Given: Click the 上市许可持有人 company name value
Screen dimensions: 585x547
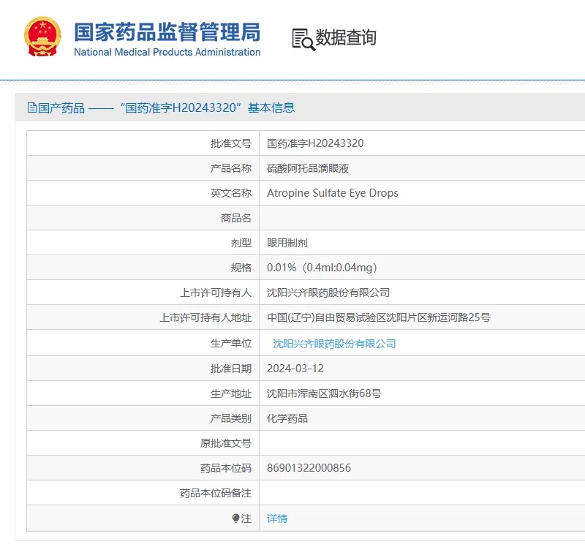Looking at the screenshot, I should (328, 293).
